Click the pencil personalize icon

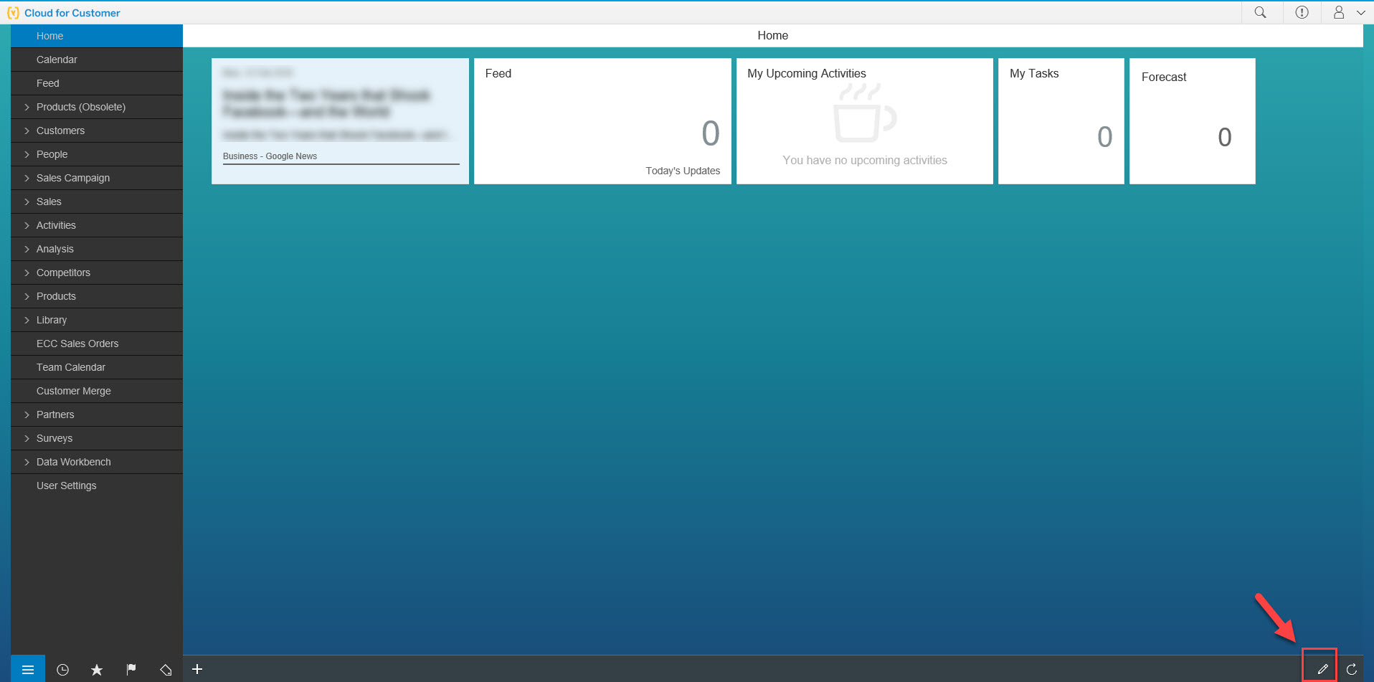click(x=1322, y=669)
